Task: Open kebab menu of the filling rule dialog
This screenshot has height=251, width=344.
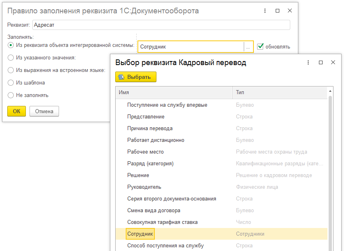Action: (265, 11)
